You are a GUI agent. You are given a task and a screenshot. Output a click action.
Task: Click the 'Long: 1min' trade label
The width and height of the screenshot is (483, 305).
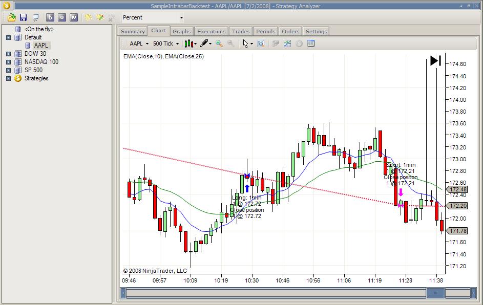click(x=247, y=198)
